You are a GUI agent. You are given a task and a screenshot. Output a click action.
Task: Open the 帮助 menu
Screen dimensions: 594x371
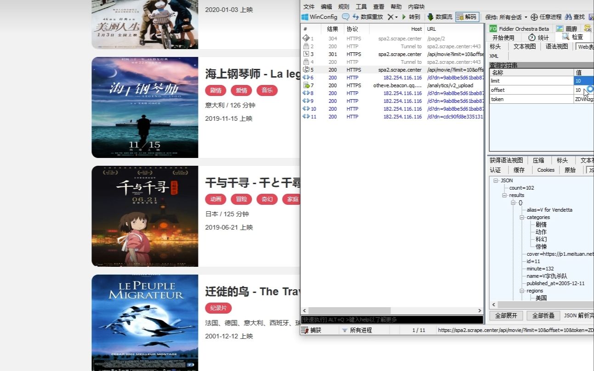click(396, 6)
